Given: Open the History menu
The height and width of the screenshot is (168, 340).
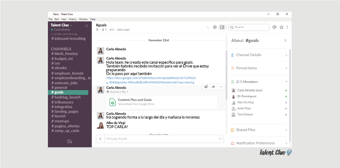Looking at the screenshot, I should coord(73,19).
